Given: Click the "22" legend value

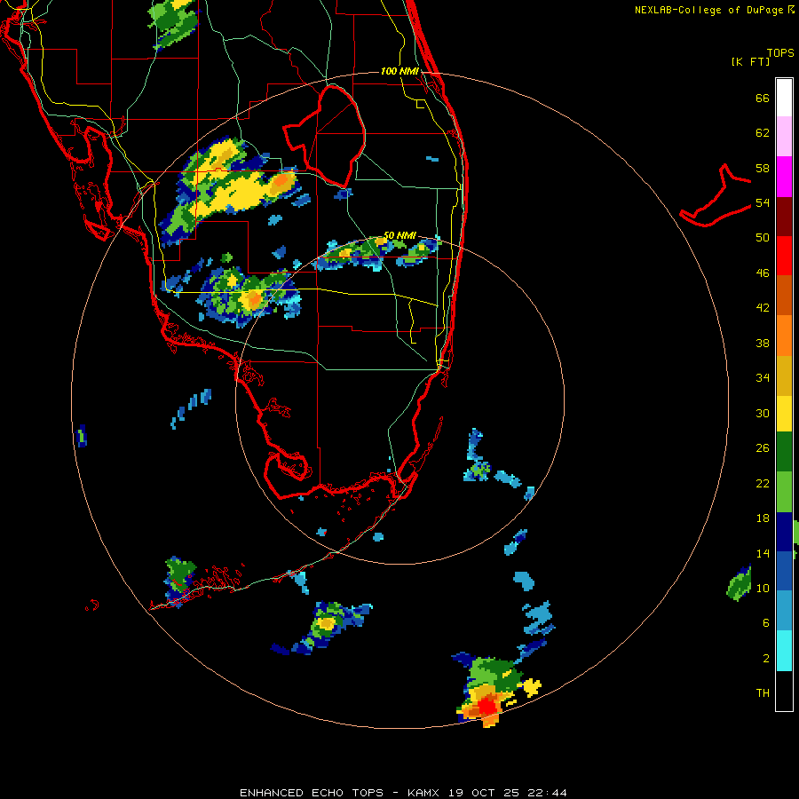Looking at the screenshot, I should coord(763,483).
